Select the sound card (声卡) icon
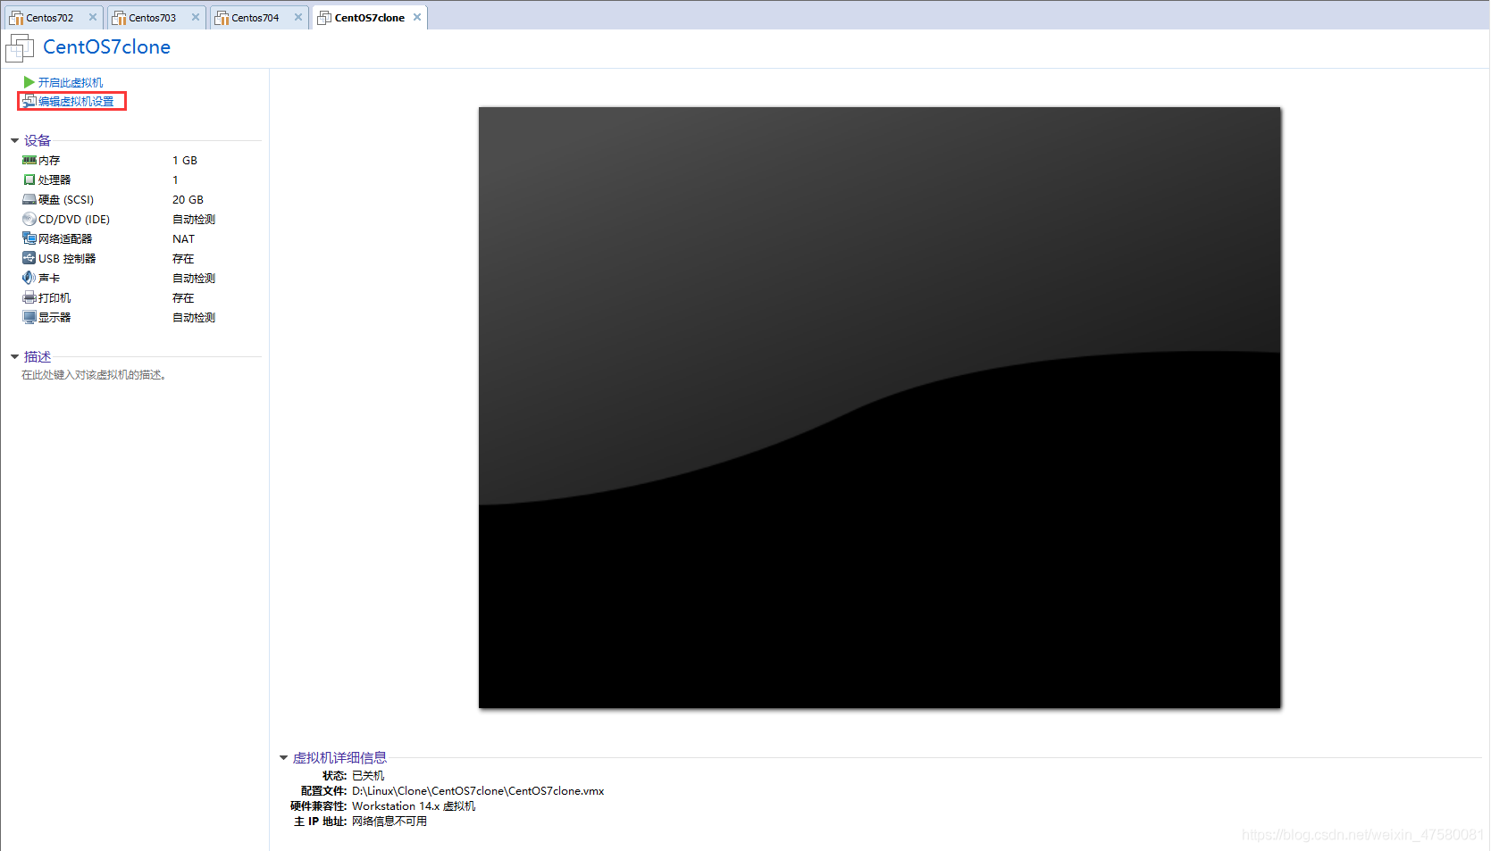1491x851 pixels. tap(29, 279)
